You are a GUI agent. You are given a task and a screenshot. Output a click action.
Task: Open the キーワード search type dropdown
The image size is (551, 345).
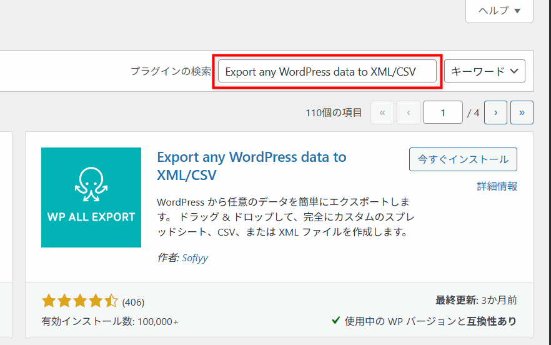tap(485, 71)
